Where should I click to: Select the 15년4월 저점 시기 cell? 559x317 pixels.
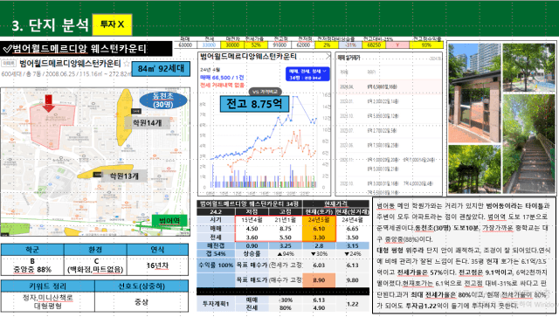click(252, 220)
